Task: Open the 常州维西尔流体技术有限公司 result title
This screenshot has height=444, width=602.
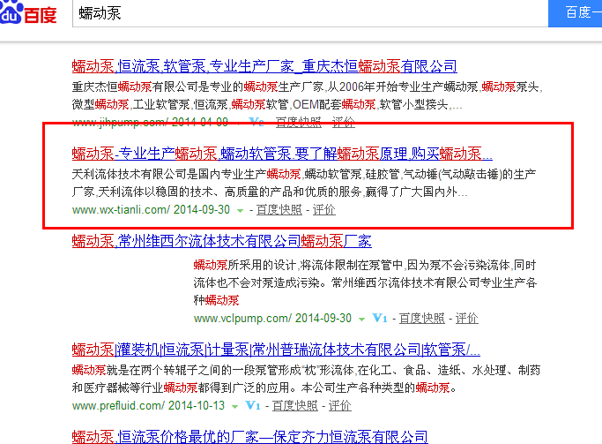Action: click(222, 241)
